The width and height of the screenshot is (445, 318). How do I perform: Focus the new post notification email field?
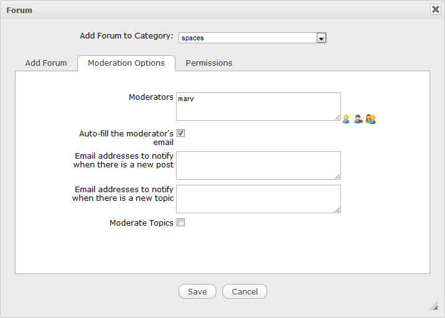point(258,166)
